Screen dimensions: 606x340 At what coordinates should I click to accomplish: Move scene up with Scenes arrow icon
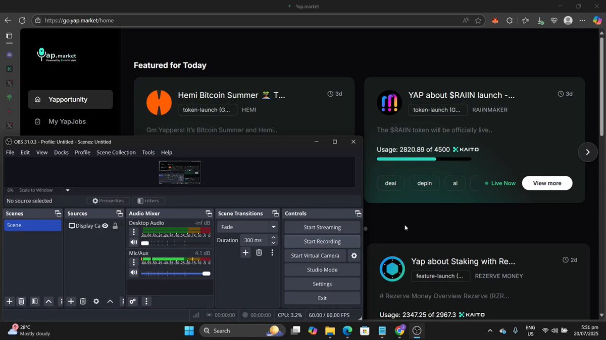[x=48, y=301]
